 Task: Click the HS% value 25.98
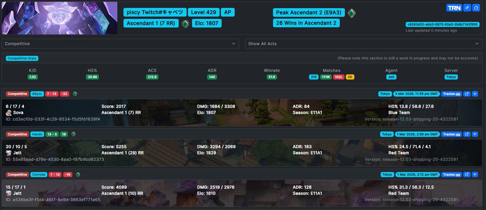(92, 77)
